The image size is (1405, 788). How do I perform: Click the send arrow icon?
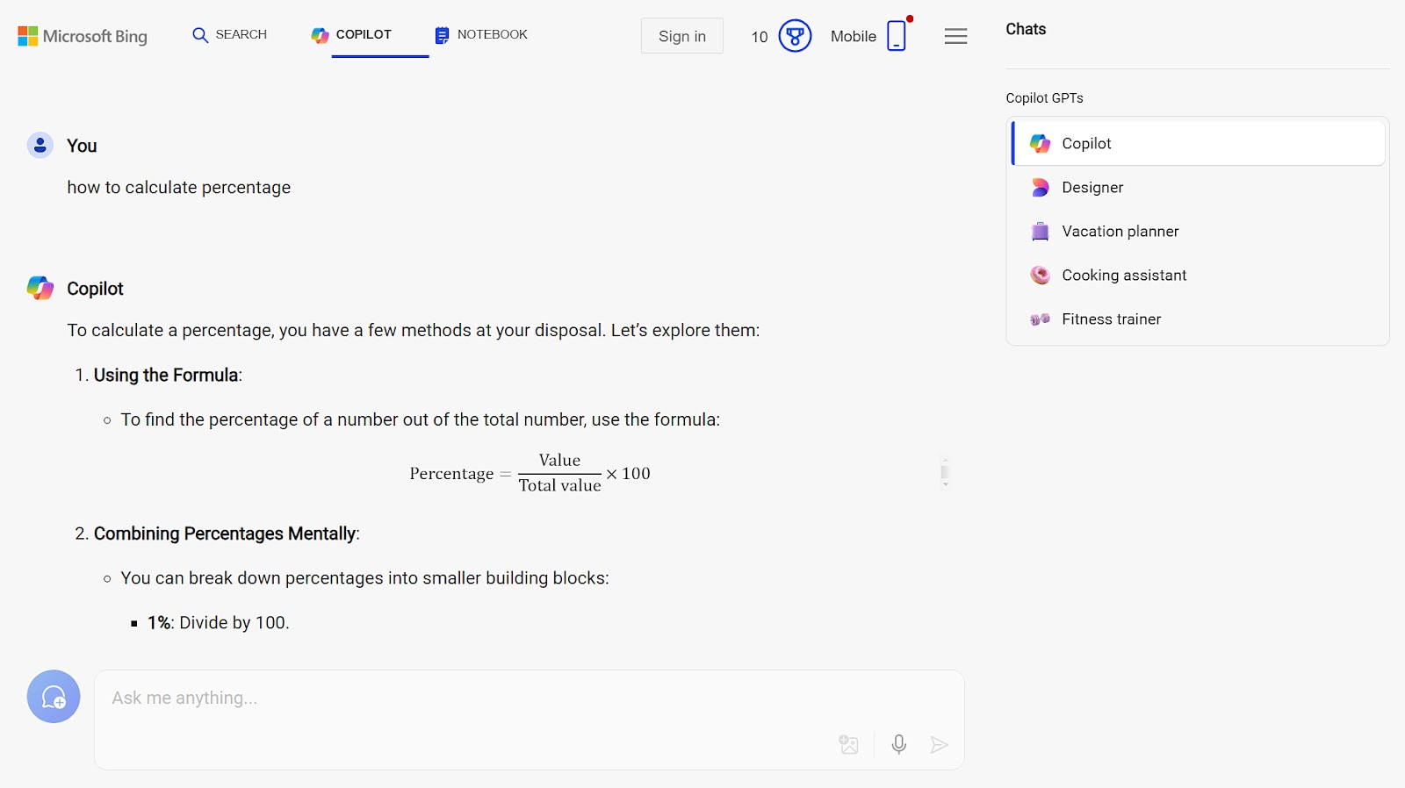[939, 745]
